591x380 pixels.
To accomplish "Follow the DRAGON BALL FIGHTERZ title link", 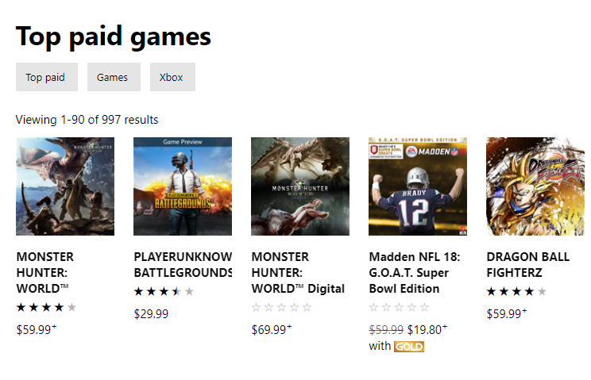I will point(528,264).
